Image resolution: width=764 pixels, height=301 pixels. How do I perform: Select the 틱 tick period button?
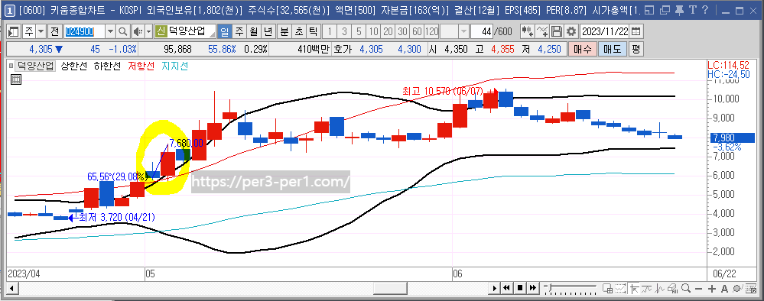[313, 31]
